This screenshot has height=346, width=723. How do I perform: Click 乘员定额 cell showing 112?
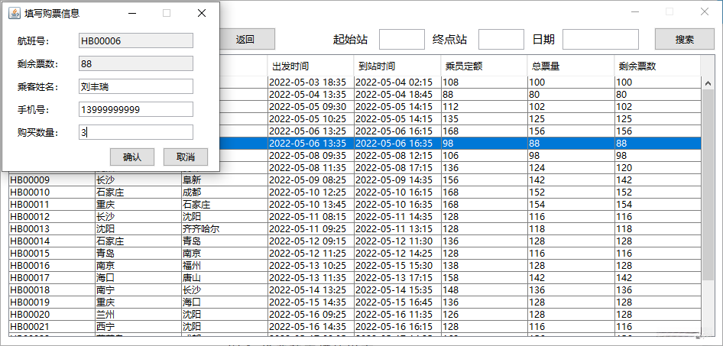click(x=484, y=106)
